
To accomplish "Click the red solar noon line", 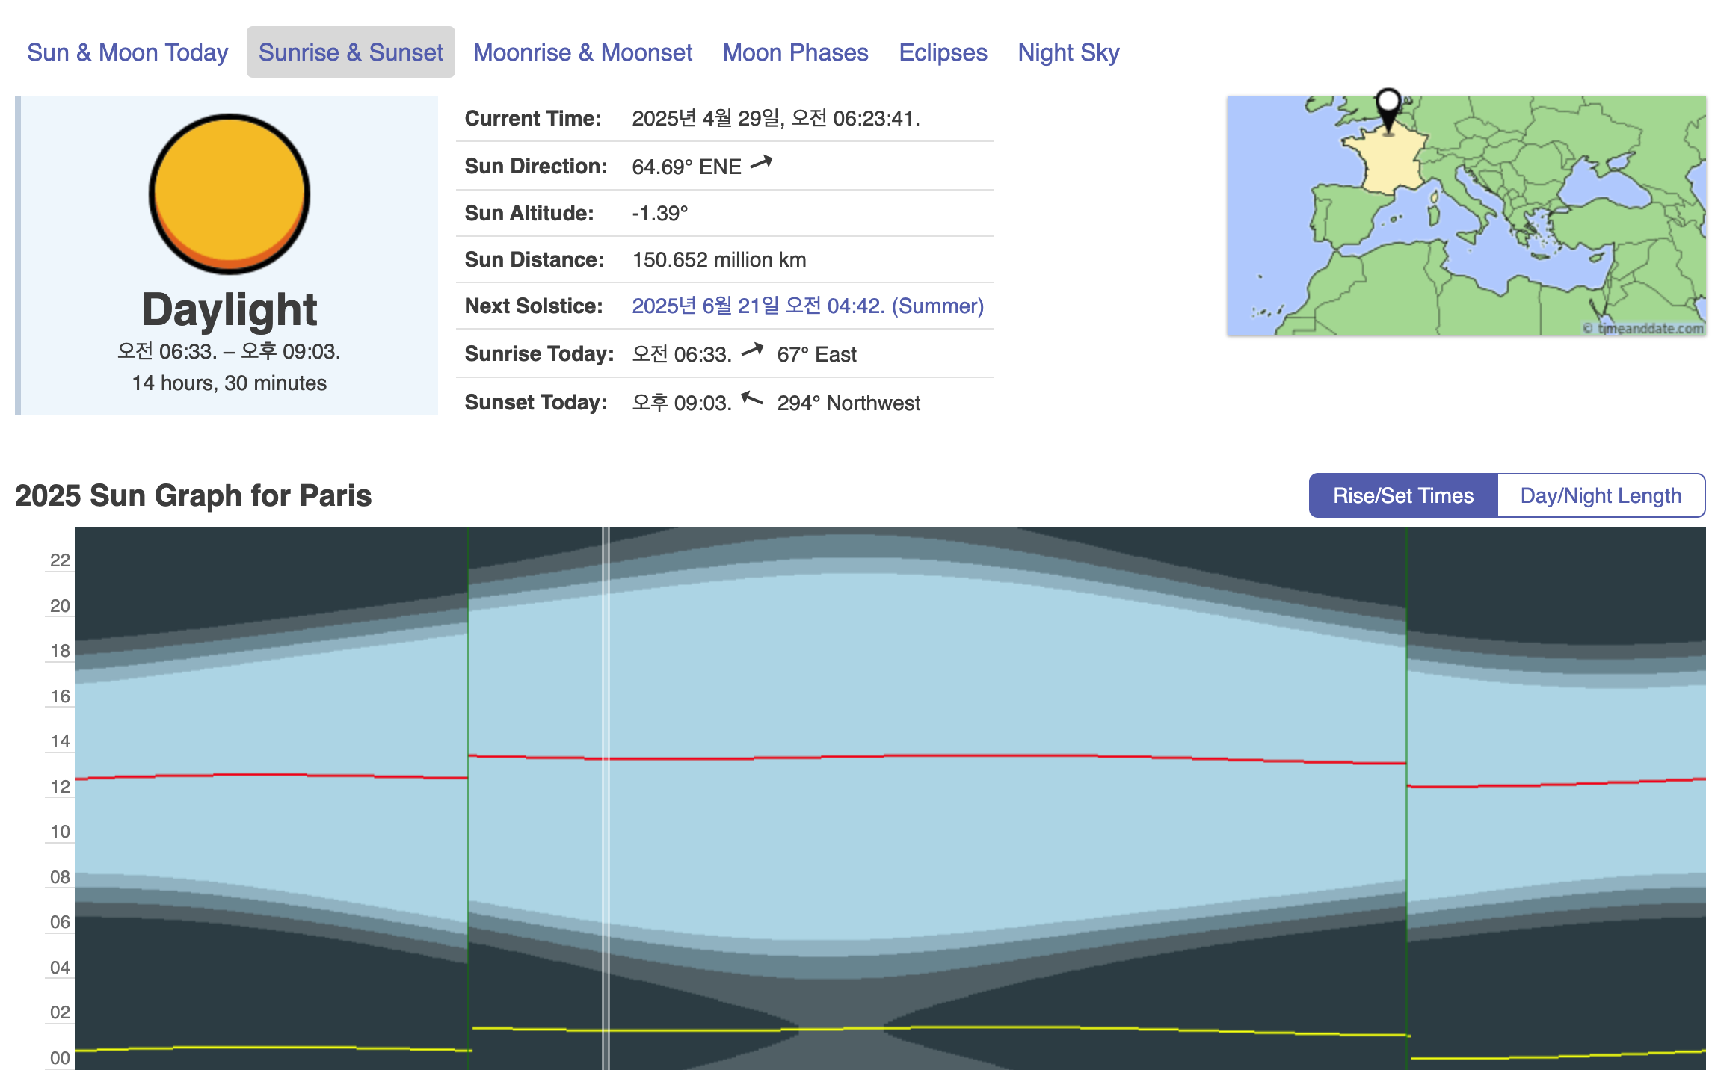I will pyautogui.click(x=897, y=756).
